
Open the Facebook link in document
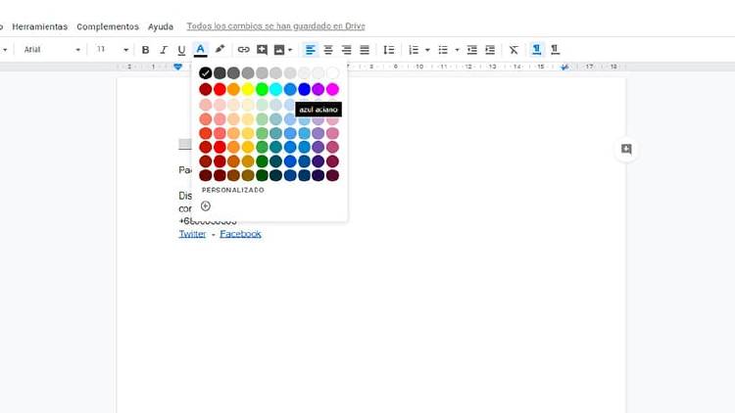click(240, 234)
